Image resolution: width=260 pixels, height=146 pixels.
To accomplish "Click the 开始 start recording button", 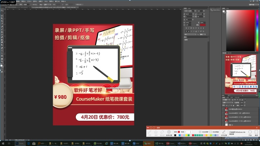I will point(250,133).
